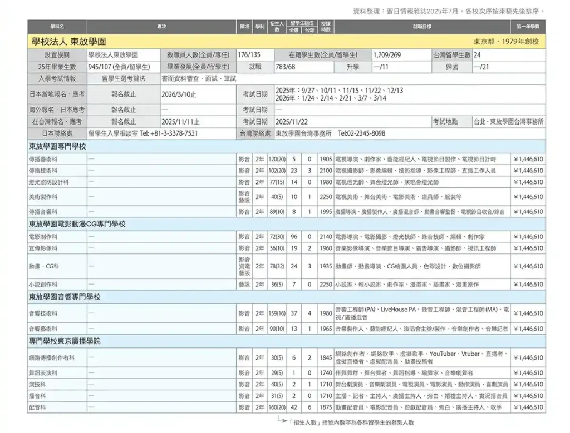Select the 945/107 graduates value
Screen dimensions: 570x433
[119, 67]
